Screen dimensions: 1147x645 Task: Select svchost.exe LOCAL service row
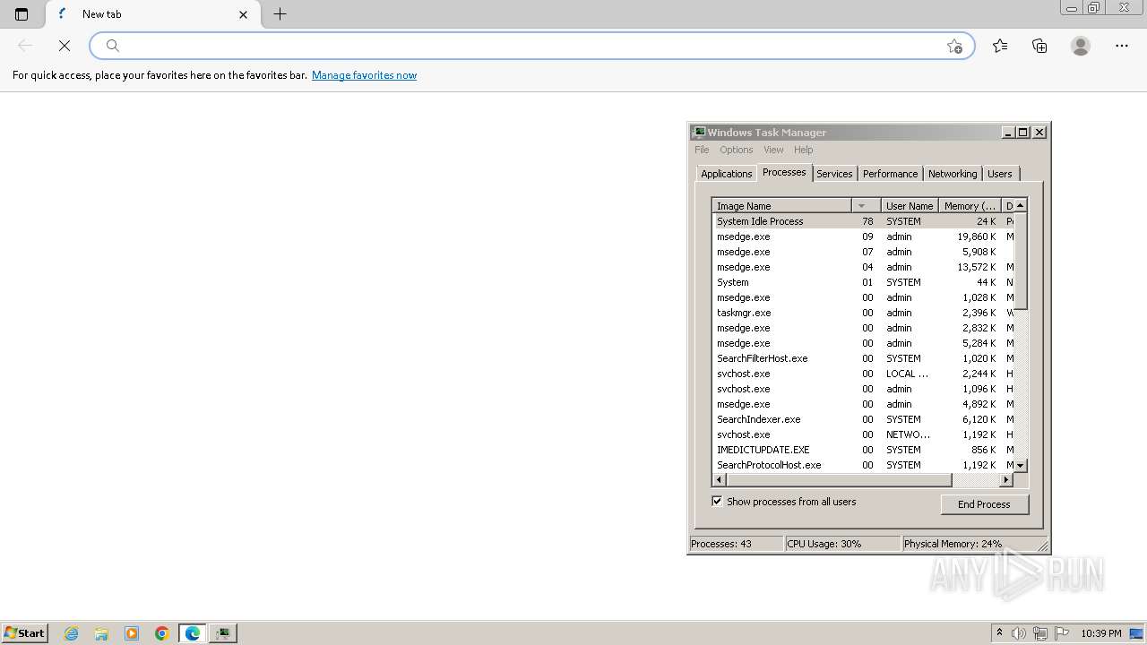click(x=863, y=374)
